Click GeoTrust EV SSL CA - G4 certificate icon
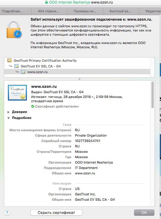161x219 pixels. [x=16, y=66]
